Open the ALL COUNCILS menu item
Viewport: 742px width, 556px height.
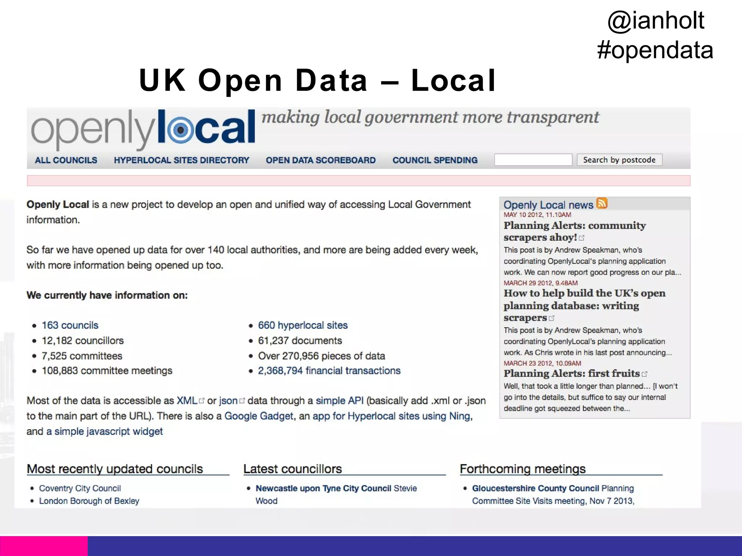[x=66, y=160]
